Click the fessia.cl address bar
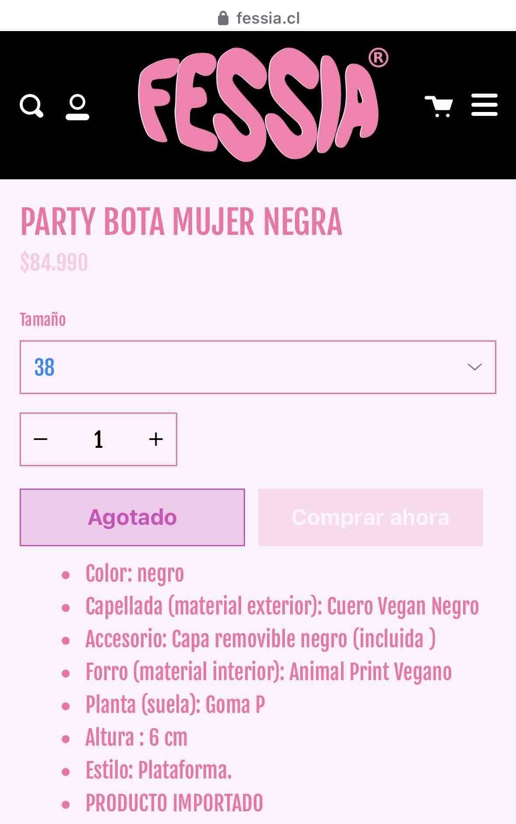Image resolution: width=516 pixels, height=824 pixels. click(268, 17)
